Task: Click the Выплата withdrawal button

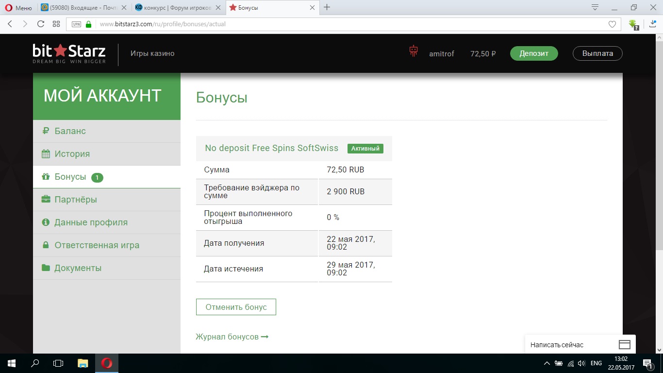Action: pyautogui.click(x=597, y=53)
